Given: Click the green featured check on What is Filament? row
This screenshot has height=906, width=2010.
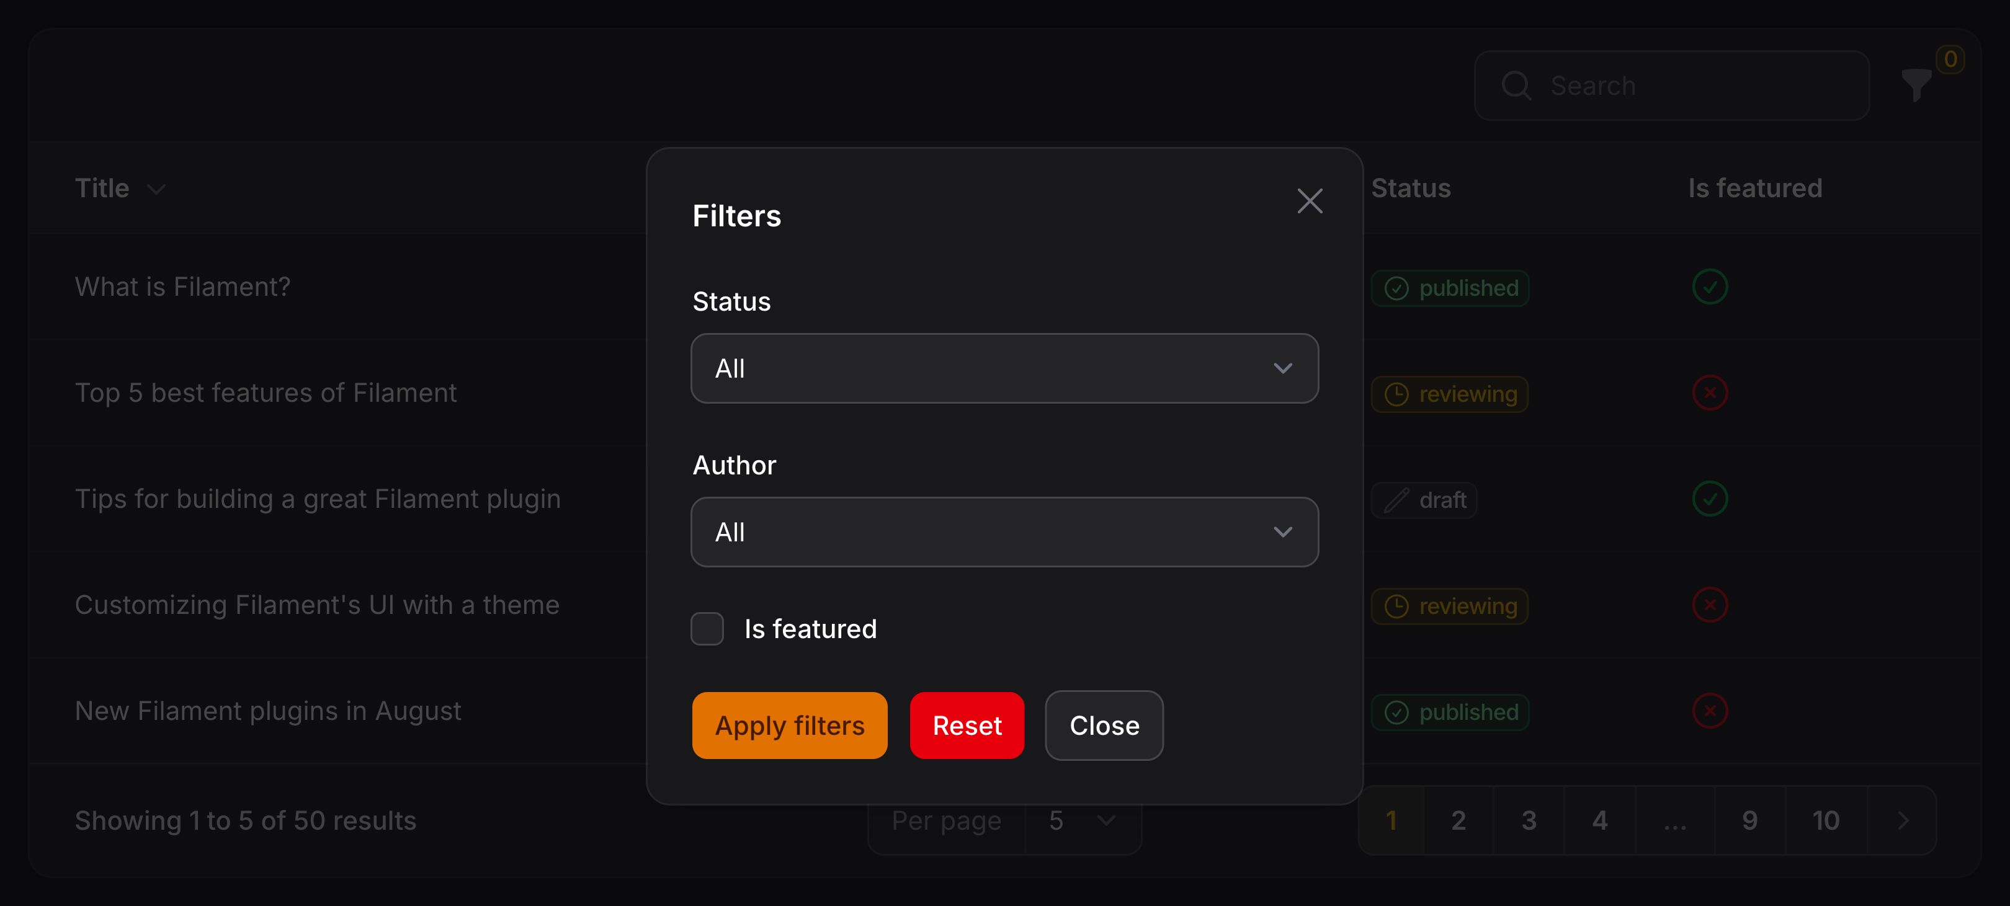Looking at the screenshot, I should [x=1710, y=286].
